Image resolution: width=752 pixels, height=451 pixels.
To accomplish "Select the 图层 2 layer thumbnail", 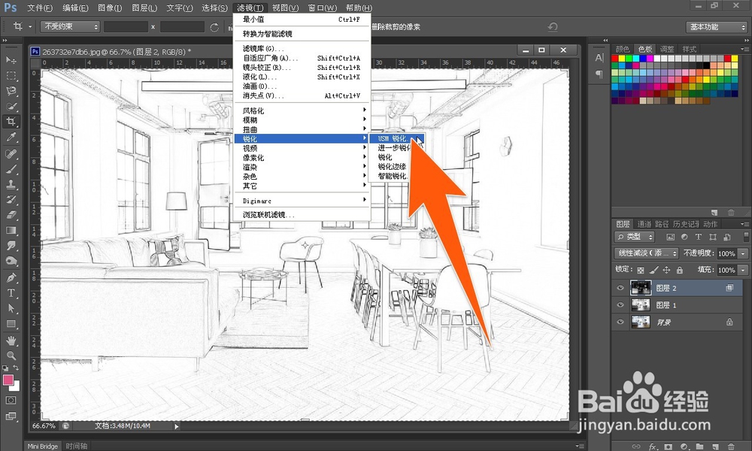I will pyautogui.click(x=640, y=288).
